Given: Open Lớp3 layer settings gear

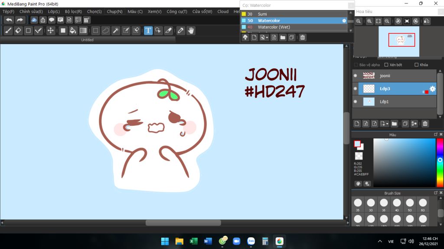Looking at the screenshot, I should click(x=432, y=89).
